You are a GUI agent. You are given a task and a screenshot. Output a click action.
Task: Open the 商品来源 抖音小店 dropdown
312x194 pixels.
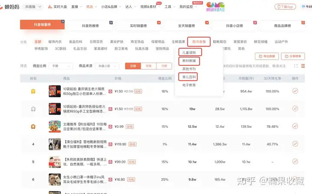107,66
